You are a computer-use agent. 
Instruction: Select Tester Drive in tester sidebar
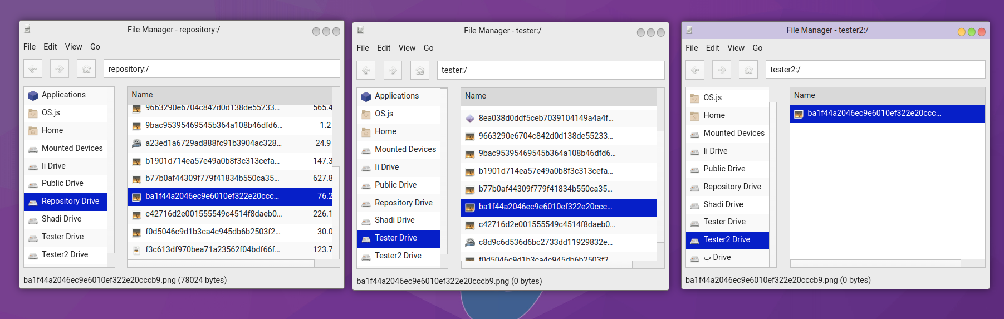pos(399,238)
